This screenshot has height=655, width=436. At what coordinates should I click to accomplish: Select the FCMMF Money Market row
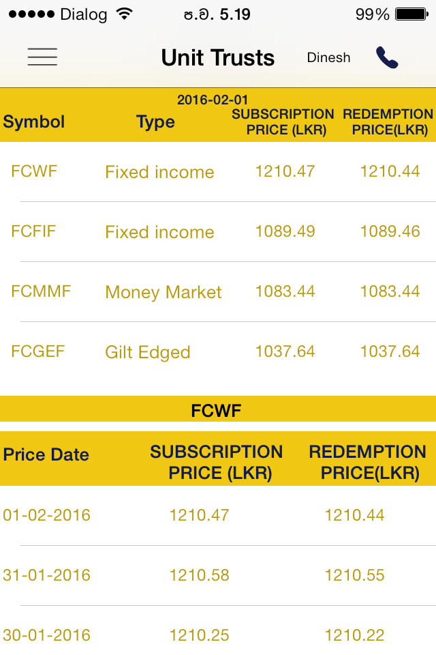click(x=218, y=291)
